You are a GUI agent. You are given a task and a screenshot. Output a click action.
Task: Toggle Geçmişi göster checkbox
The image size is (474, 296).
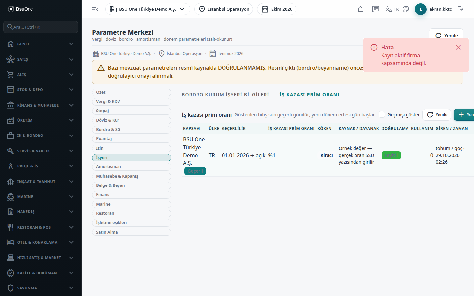click(x=382, y=114)
